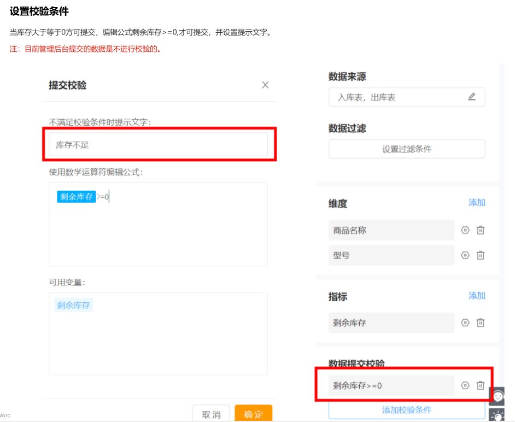
Task: Delete the 商品名称 dimension
Action: [x=480, y=230]
